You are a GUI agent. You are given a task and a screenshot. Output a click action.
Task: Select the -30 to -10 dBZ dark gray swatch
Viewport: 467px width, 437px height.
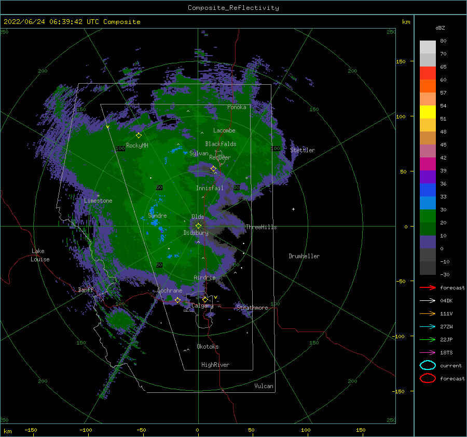(428, 268)
